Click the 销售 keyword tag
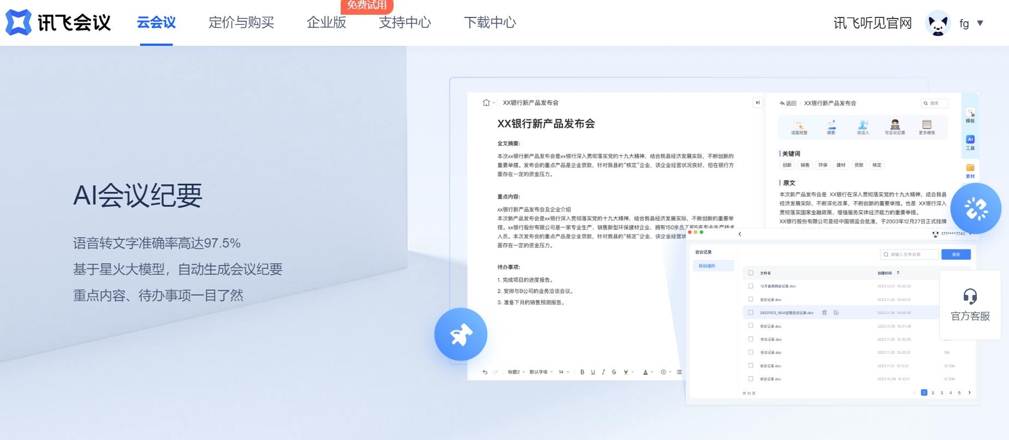Screen dimensions: 1009x440 [805, 165]
